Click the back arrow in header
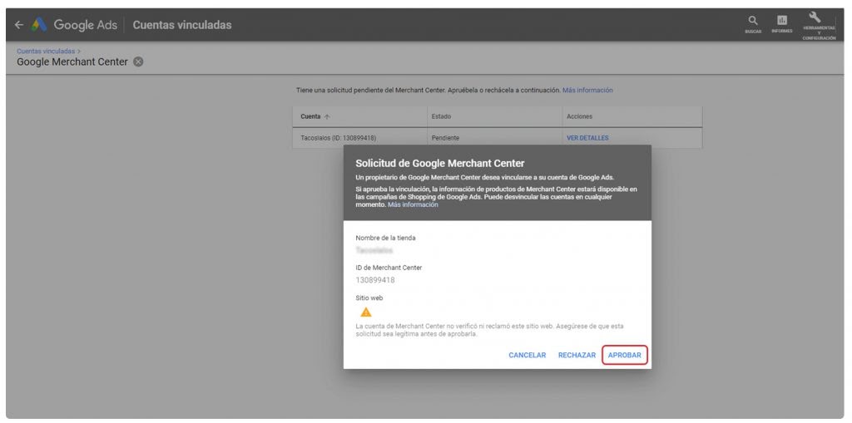The width and height of the screenshot is (852, 423). click(x=19, y=25)
